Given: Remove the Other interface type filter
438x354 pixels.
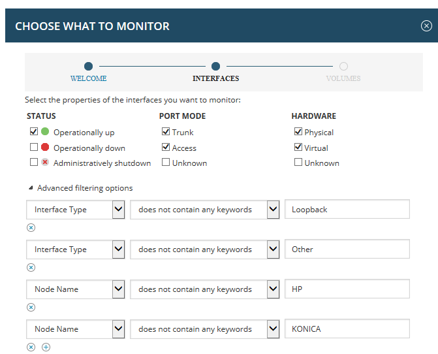Looking at the screenshot, I should [x=31, y=268].
